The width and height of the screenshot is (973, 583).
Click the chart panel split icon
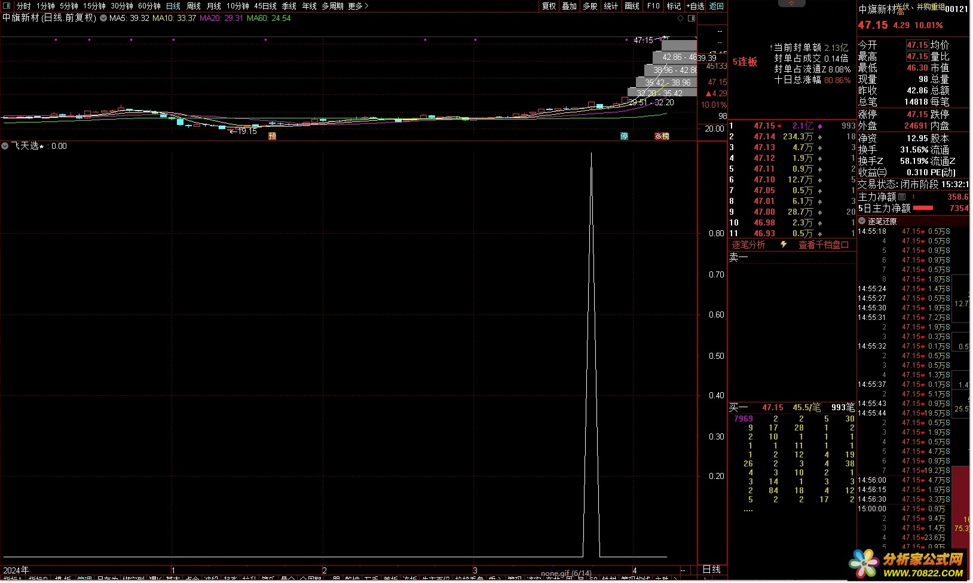point(691,18)
